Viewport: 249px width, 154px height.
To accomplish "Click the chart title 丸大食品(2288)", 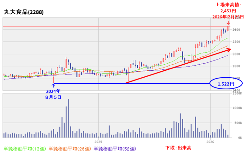I will point(24,12).
